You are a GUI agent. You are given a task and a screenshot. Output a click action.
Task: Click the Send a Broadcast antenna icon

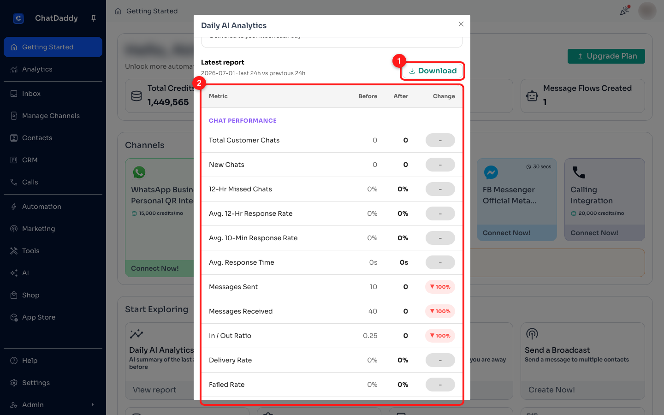point(532,334)
